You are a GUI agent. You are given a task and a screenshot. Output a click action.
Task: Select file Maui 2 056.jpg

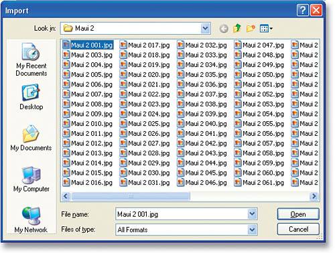pyautogui.click(x=259, y=133)
